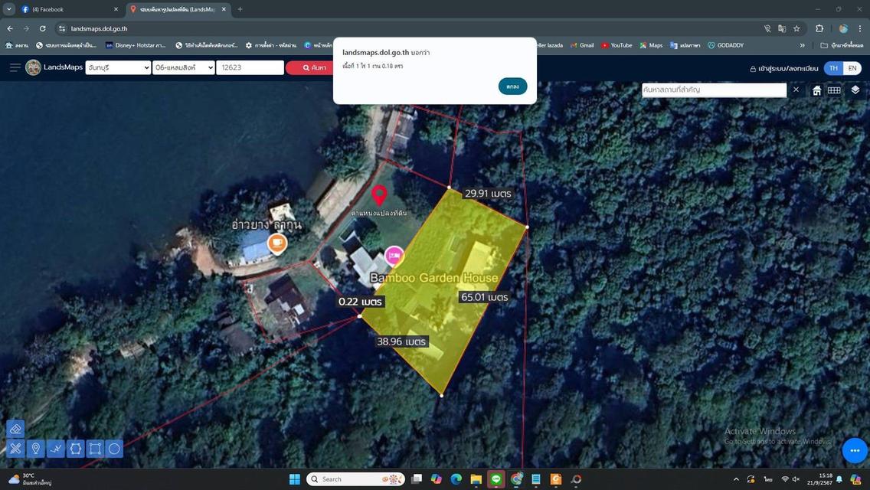Open the Maps bookmark
Screen dimensions: 870x490
tap(651, 45)
